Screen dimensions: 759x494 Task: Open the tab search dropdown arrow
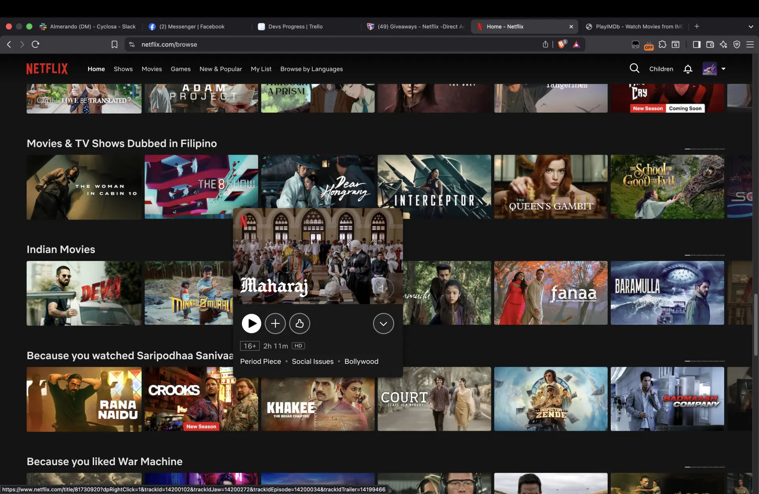(x=751, y=26)
